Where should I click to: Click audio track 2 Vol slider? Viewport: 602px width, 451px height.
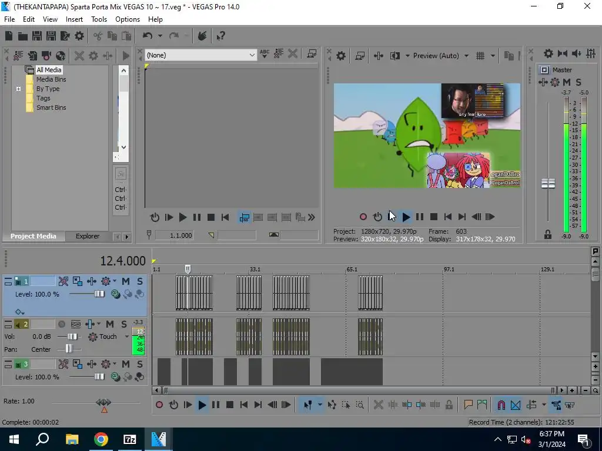click(72, 336)
